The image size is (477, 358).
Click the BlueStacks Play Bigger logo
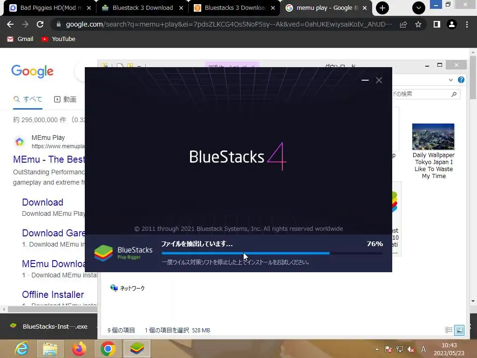tap(123, 253)
